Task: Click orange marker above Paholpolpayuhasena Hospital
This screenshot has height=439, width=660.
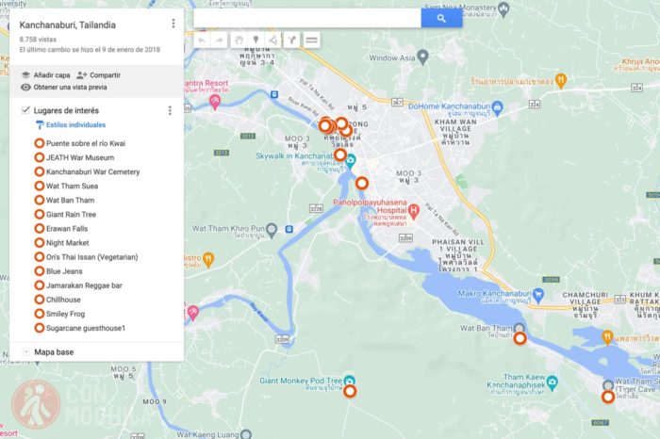Action: [362, 183]
